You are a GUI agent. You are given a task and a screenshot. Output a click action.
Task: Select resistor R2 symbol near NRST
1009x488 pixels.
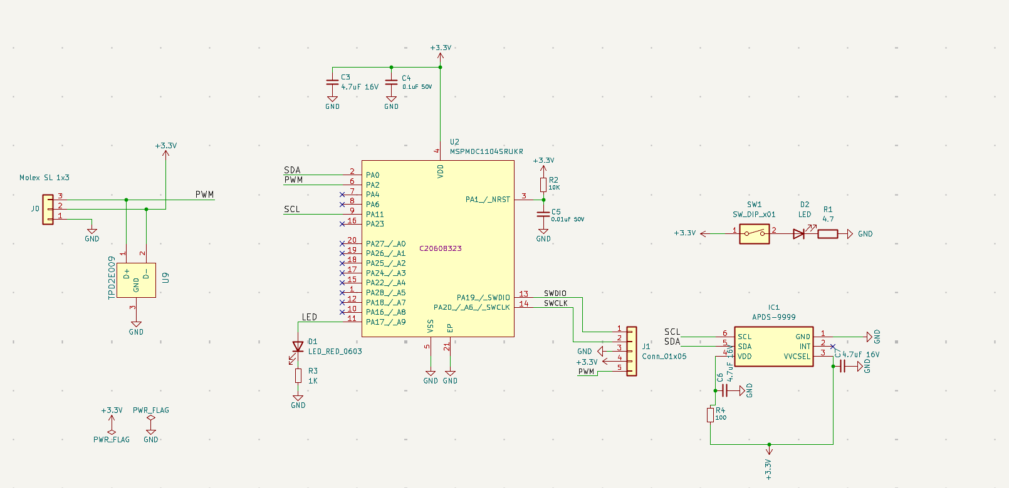(x=543, y=184)
